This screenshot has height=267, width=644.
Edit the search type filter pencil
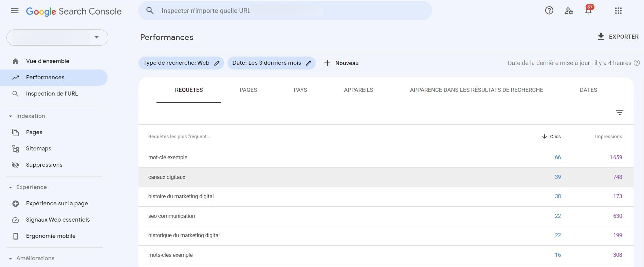point(217,63)
